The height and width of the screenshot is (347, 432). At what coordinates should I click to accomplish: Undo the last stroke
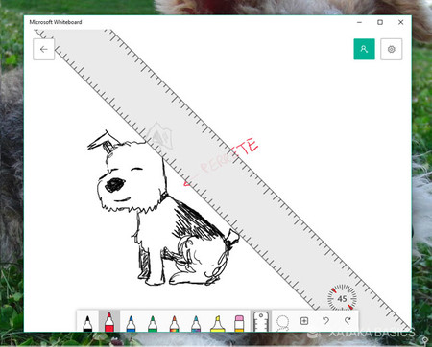click(325, 321)
